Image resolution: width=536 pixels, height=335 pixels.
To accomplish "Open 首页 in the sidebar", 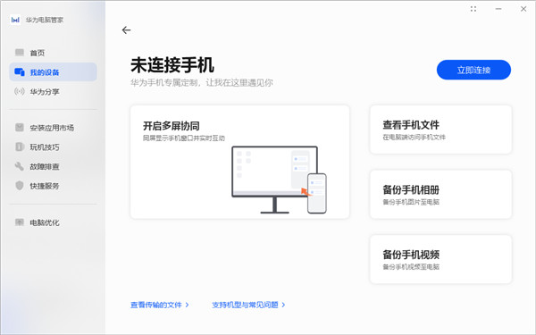I will (x=53, y=53).
